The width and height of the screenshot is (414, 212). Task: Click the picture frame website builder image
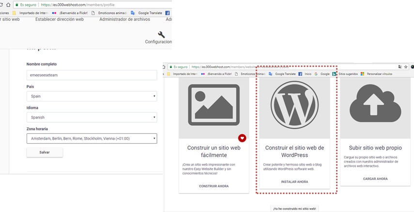214,105
